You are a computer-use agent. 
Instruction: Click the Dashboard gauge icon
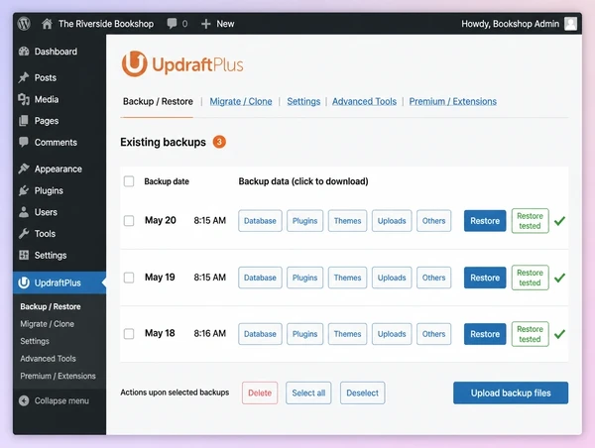point(24,52)
